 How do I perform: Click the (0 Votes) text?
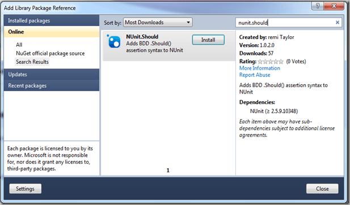[x=296, y=62]
